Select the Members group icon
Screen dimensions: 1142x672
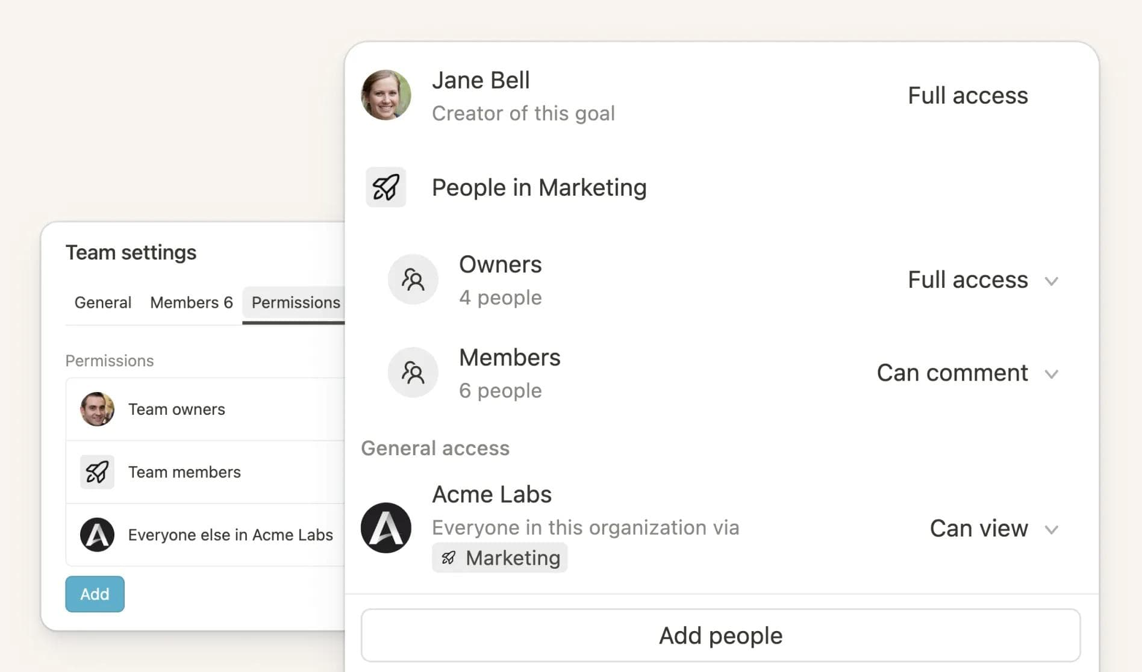[413, 372]
